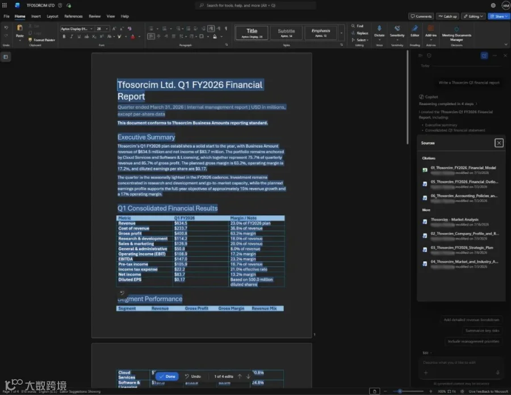
Task: Open the Dictate microphone tool
Action: [379, 31]
